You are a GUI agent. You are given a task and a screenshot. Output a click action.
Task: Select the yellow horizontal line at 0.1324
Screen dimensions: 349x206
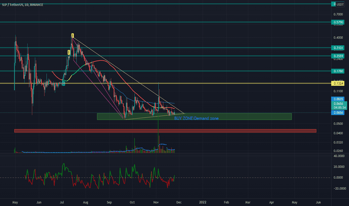pyautogui.click(x=166, y=83)
